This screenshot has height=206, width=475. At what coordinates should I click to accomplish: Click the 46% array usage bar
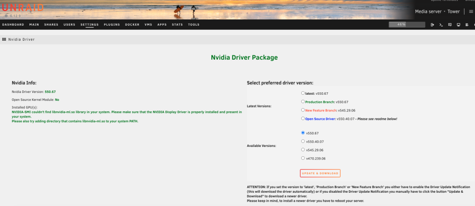[x=407, y=25]
